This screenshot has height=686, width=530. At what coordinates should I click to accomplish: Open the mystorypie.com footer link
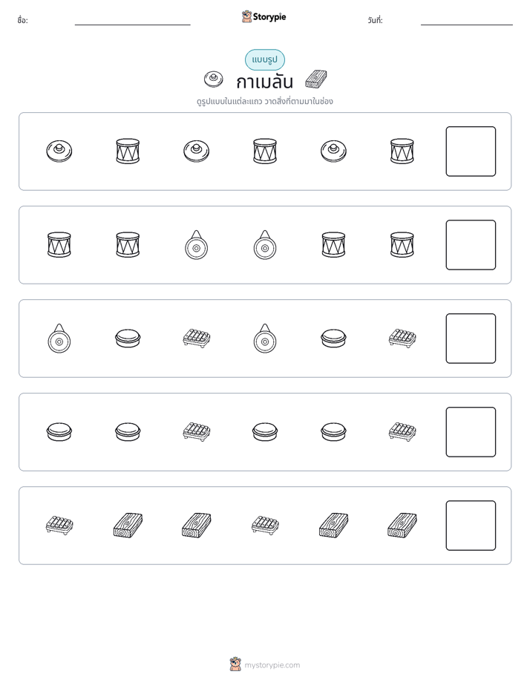tap(264, 664)
